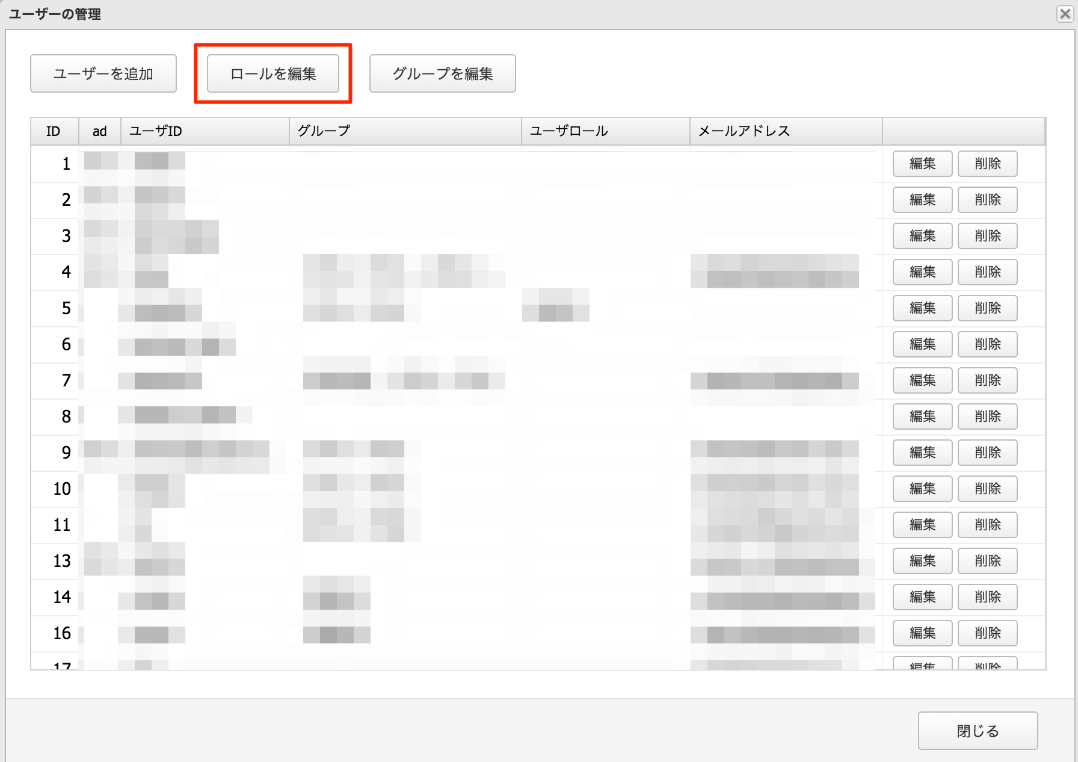Edit user with ID 4
1078x762 pixels.
coord(923,272)
